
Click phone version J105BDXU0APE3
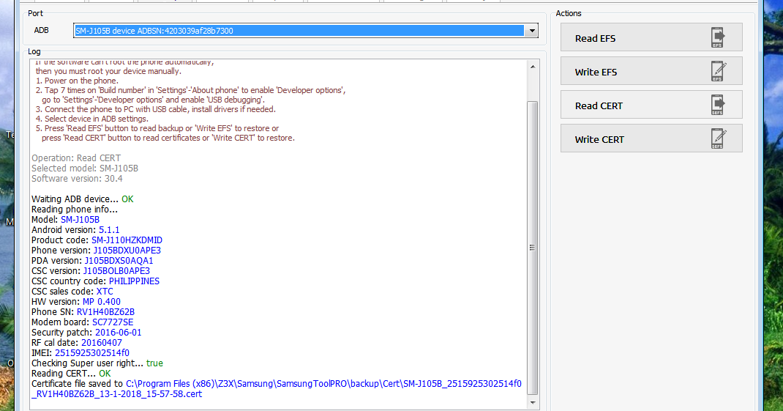click(127, 251)
